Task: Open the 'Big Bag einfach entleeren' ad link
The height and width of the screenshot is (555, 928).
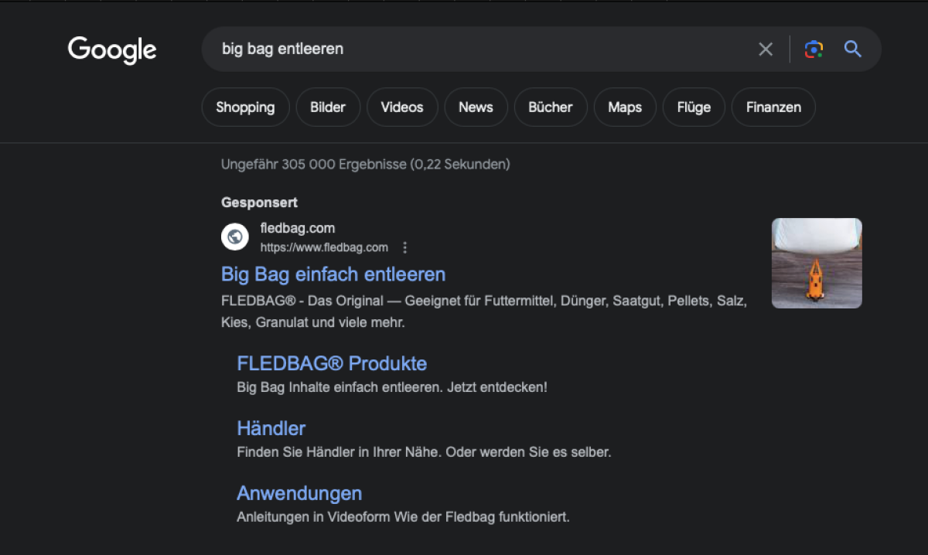Action: point(333,274)
